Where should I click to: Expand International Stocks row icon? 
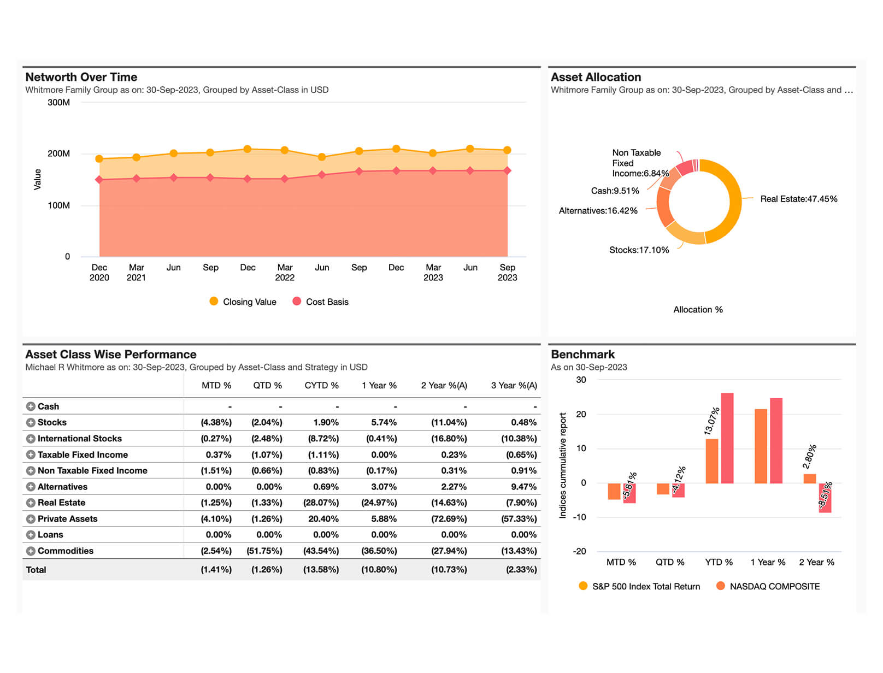point(31,439)
